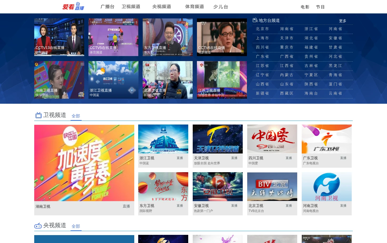Open the 天津卫视频道 card image
The height and width of the screenshot is (243, 387).
(218, 139)
